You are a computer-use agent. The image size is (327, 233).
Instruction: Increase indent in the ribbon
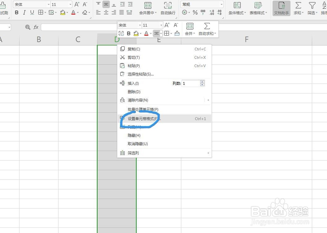[130, 4]
